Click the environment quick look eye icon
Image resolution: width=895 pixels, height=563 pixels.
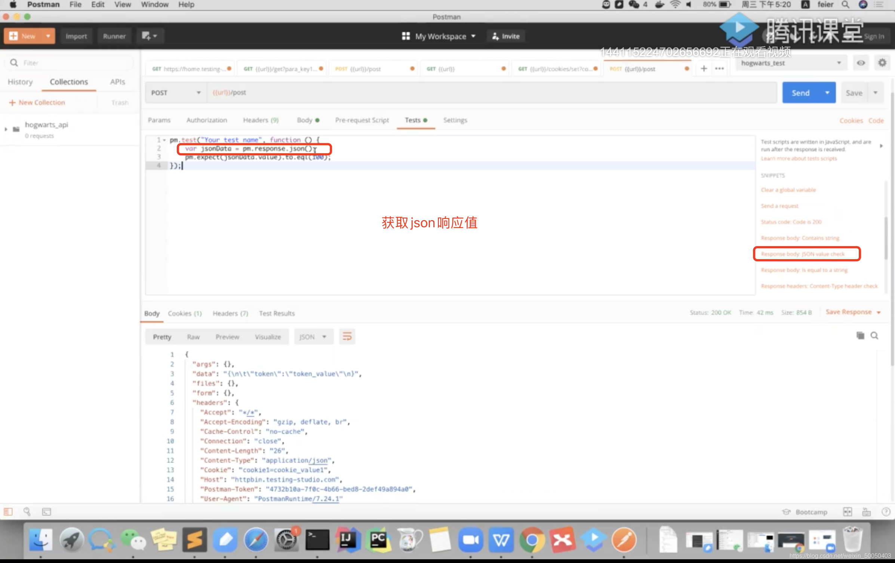click(x=861, y=63)
